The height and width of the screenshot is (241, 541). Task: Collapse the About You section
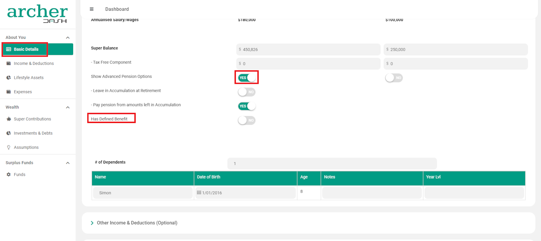coord(68,37)
